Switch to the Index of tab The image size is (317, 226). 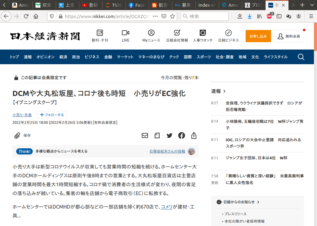point(207,5)
